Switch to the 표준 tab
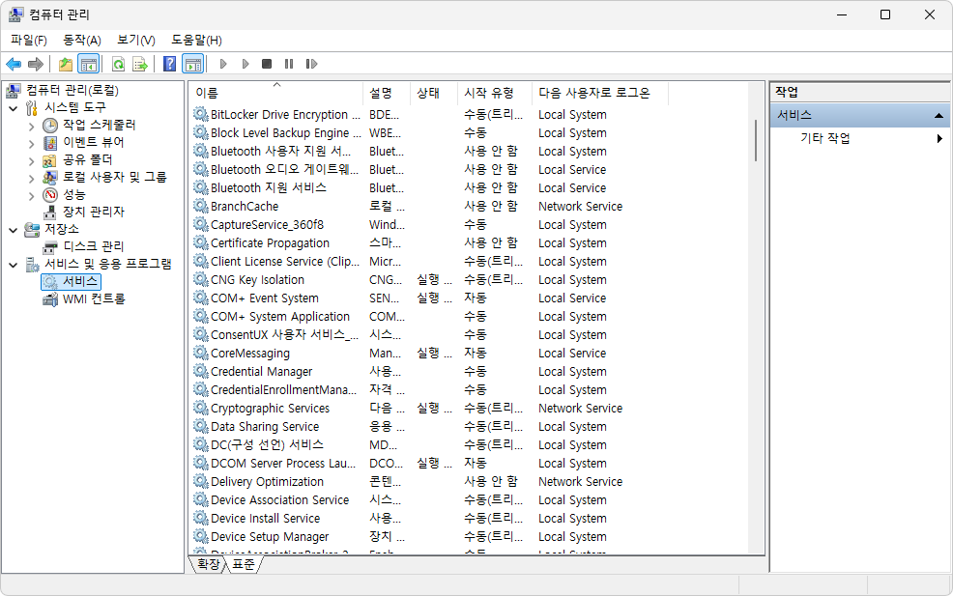The height and width of the screenshot is (596, 953). pyautogui.click(x=244, y=564)
